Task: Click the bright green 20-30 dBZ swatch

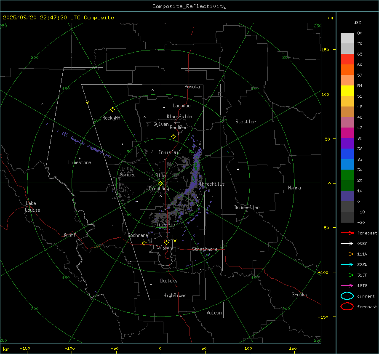Action: coord(347,175)
